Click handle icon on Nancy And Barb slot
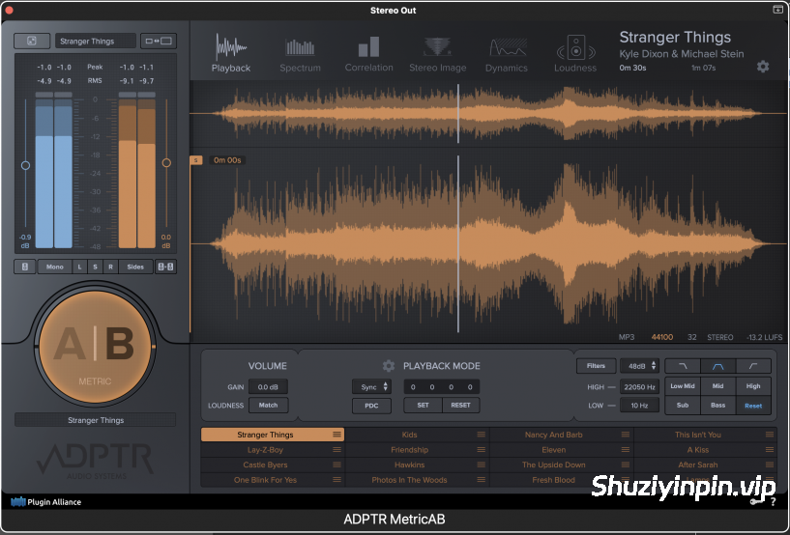Image resolution: width=790 pixels, height=535 pixels. tap(626, 435)
